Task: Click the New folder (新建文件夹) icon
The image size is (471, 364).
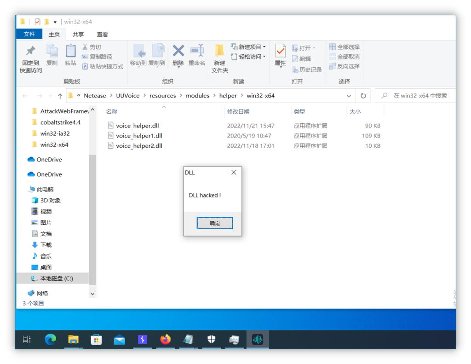Action: pyautogui.click(x=219, y=51)
